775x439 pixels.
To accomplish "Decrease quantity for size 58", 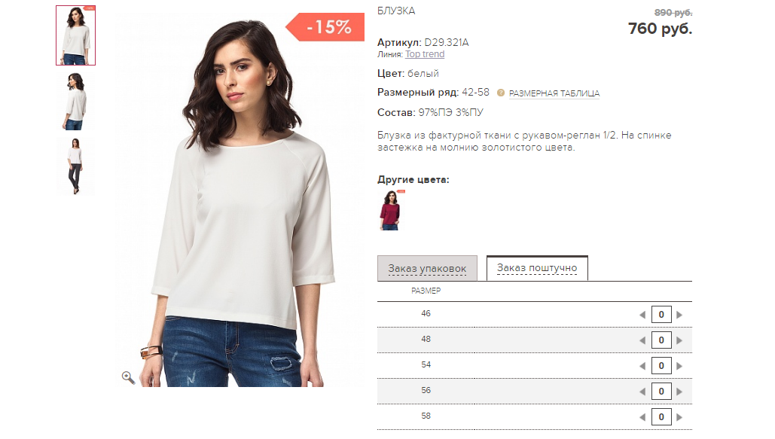I will (642, 417).
